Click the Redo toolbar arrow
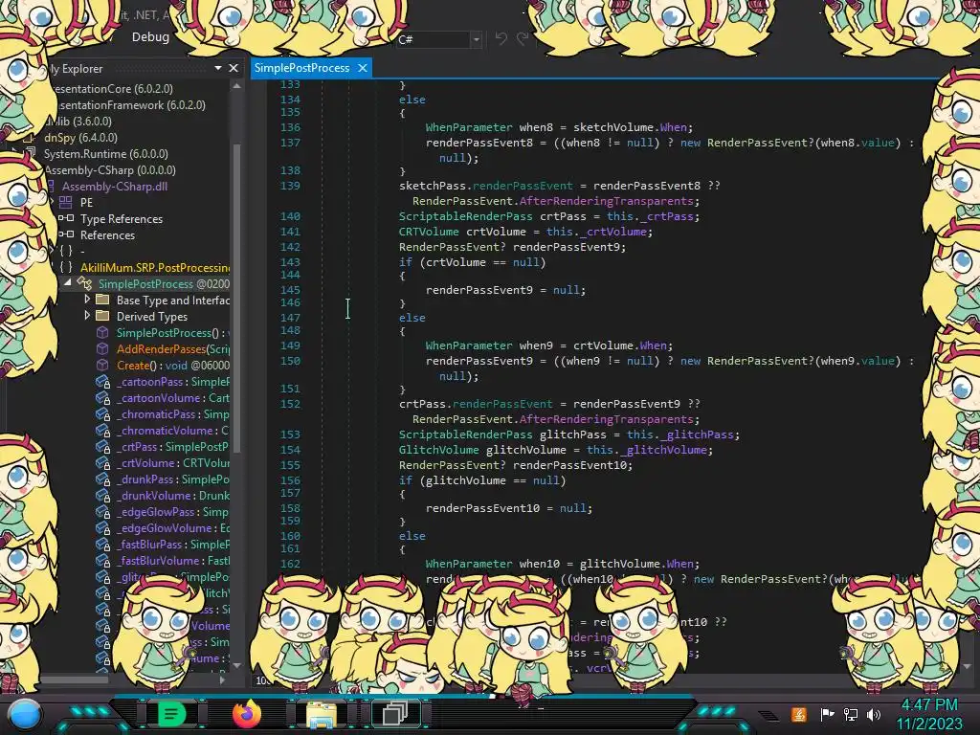 523,39
